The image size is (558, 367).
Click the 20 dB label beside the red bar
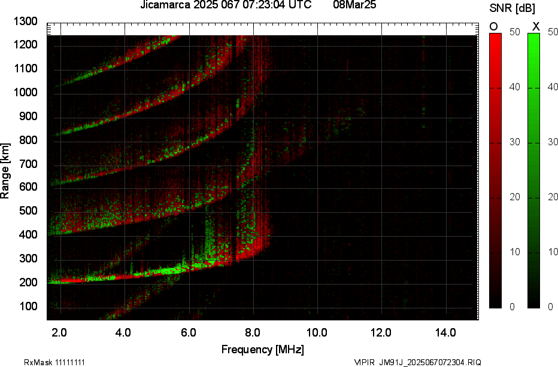(x=514, y=197)
